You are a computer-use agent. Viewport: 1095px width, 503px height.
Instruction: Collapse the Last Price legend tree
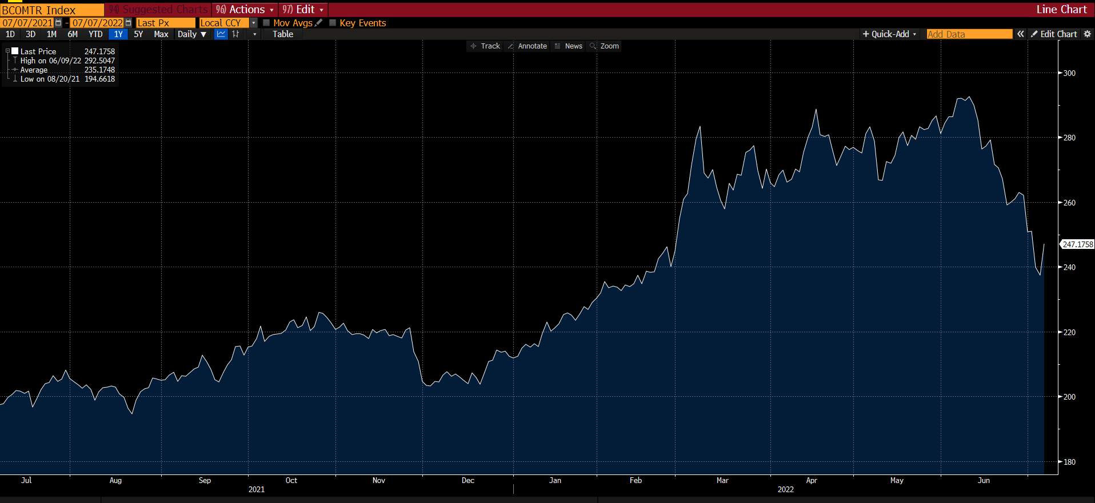pos(7,51)
